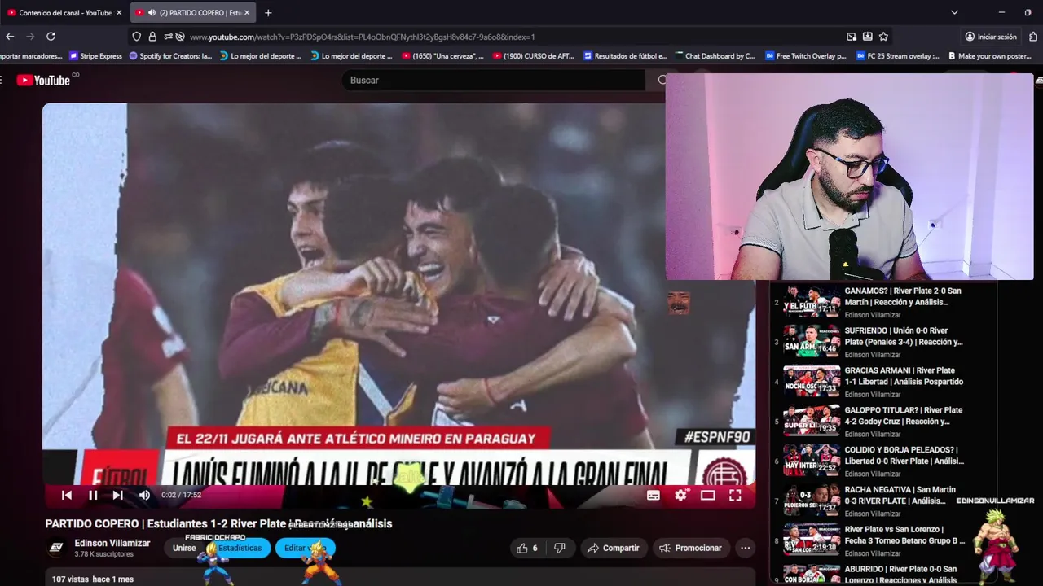The image size is (1043, 586).
Task: Open the three-dot more actions menu
Action: [745, 548]
